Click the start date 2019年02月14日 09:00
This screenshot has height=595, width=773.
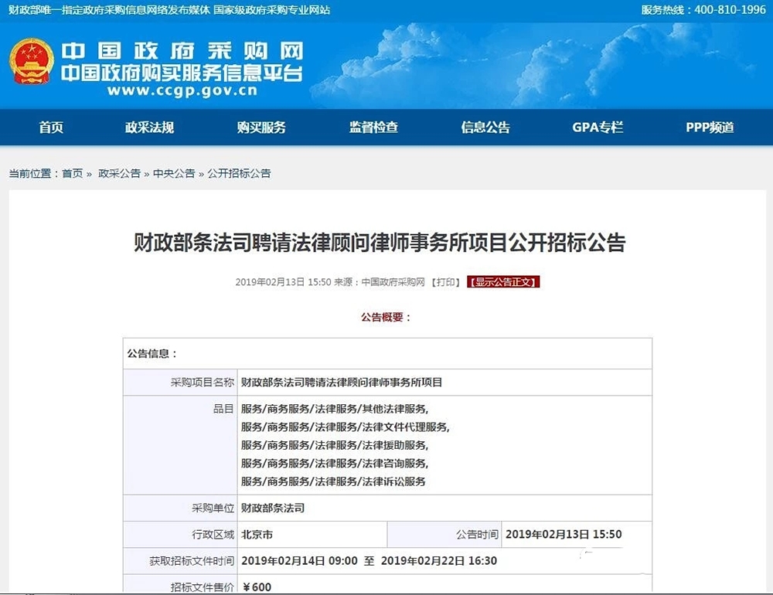[x=299, y=561]
